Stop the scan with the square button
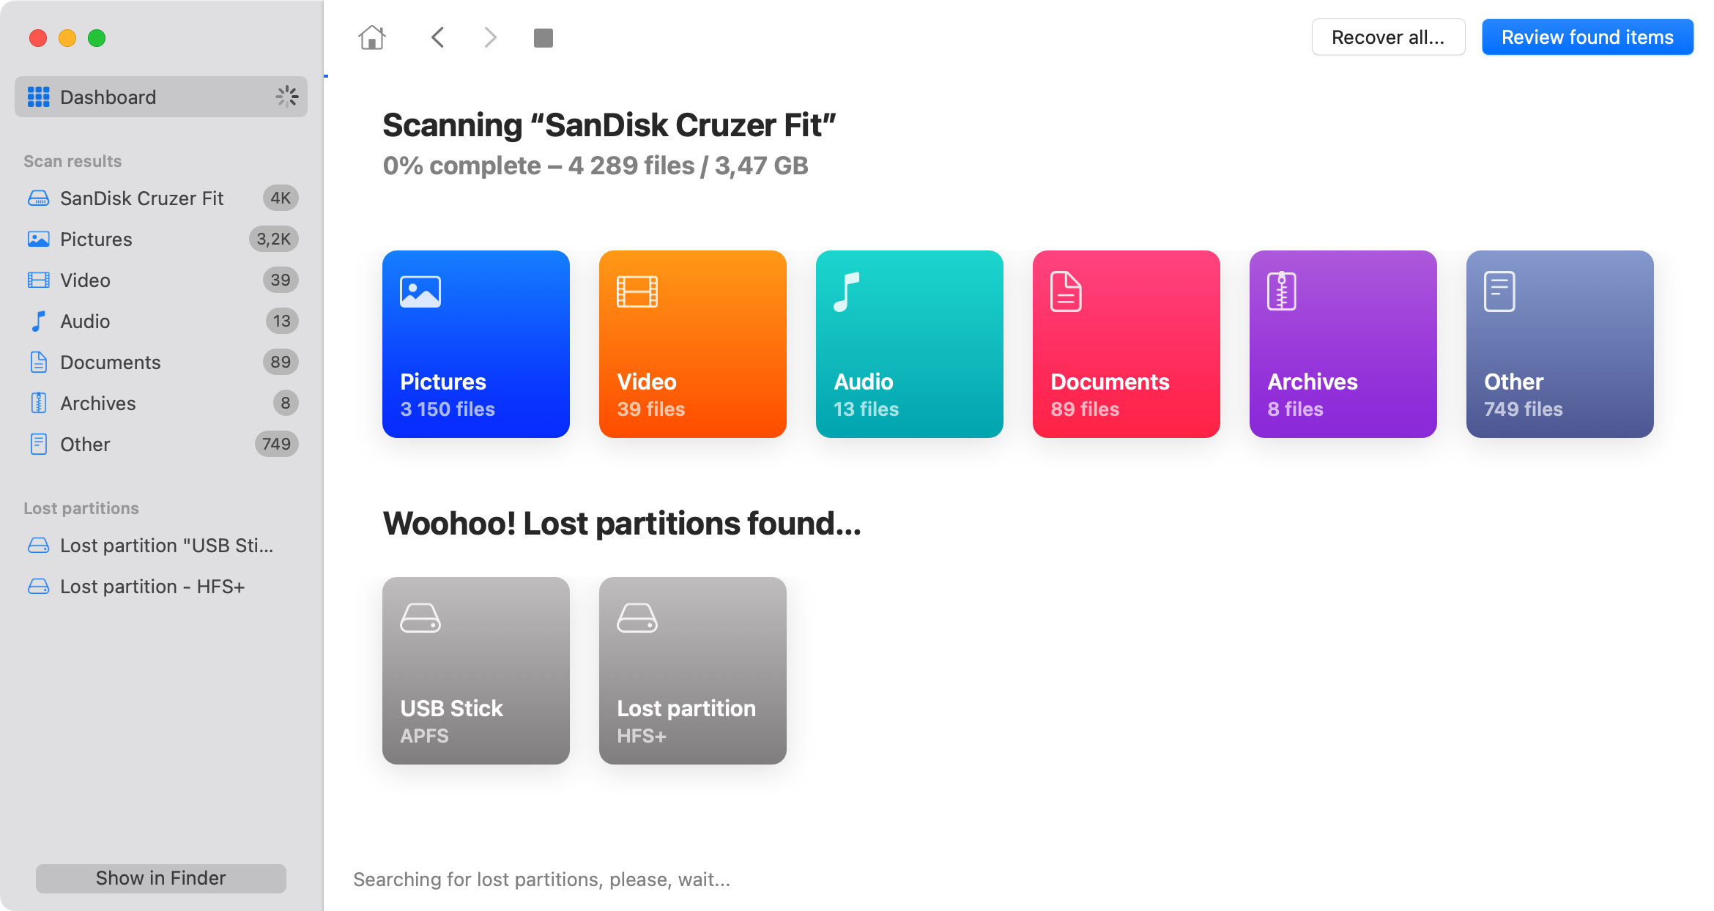 [543, 37]
